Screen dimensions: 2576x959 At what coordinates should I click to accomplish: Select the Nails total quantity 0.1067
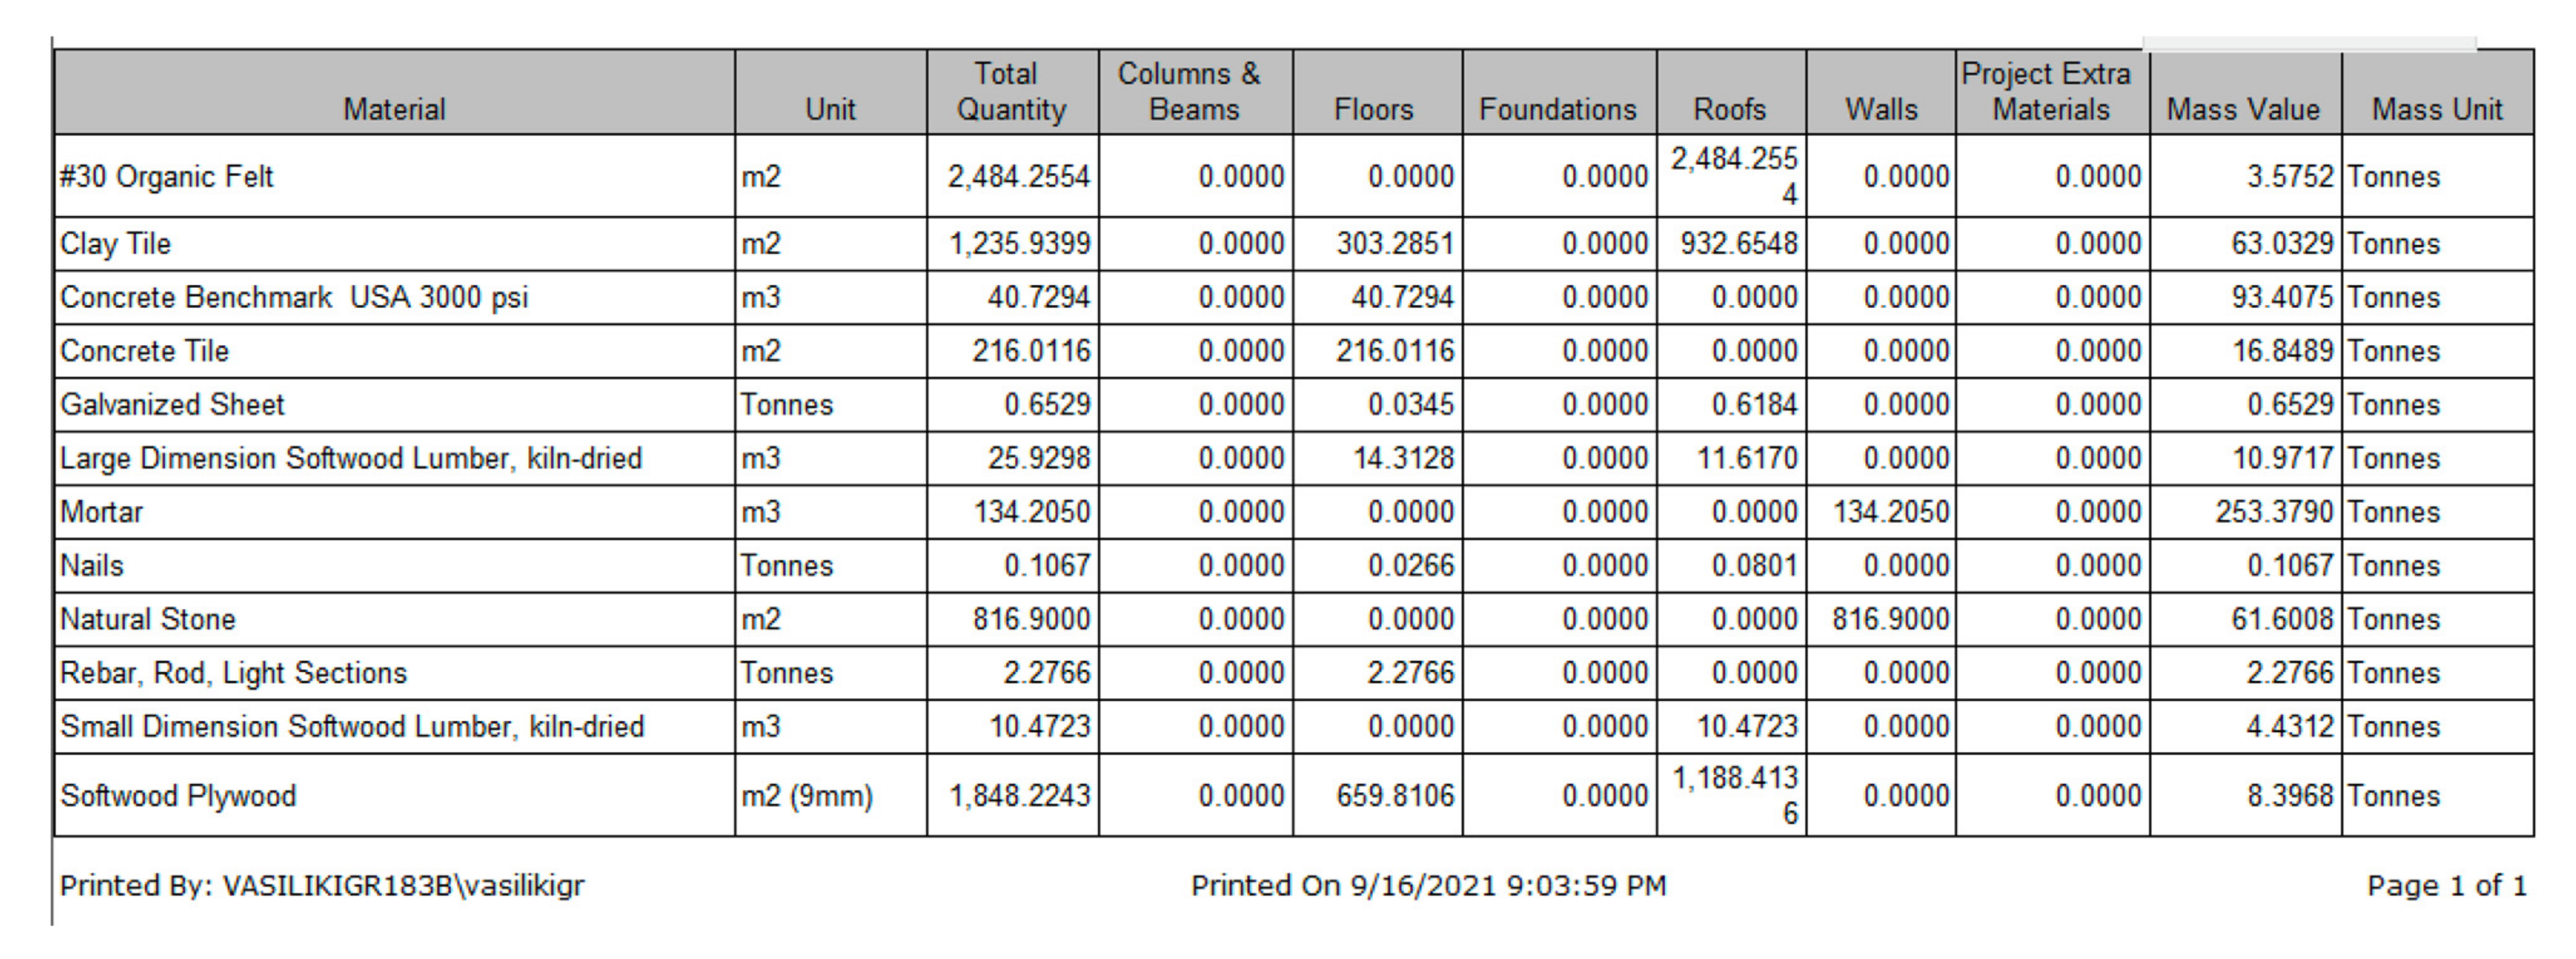(1046, 565)
